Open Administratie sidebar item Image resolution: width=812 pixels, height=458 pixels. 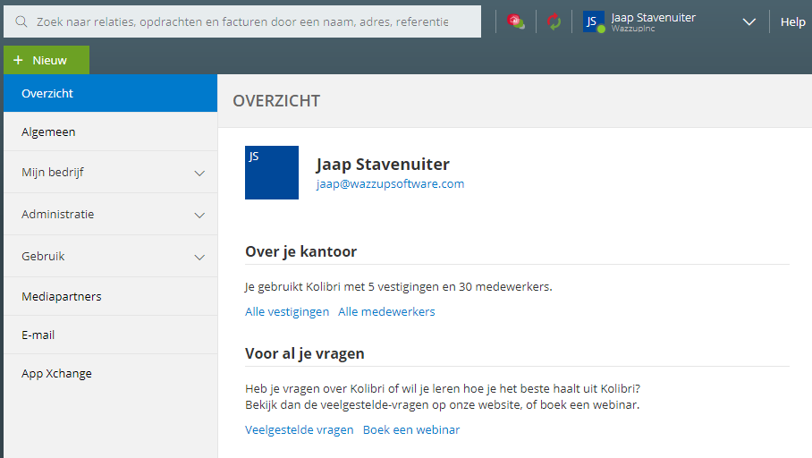click(x=110, y=214)
